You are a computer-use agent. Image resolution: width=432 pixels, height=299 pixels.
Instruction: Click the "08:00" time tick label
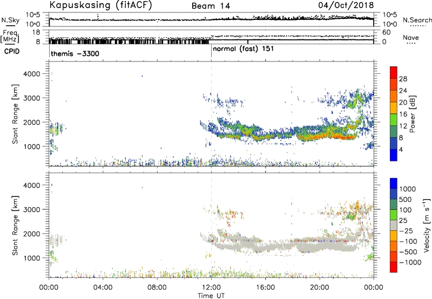(x=157, y=288)
